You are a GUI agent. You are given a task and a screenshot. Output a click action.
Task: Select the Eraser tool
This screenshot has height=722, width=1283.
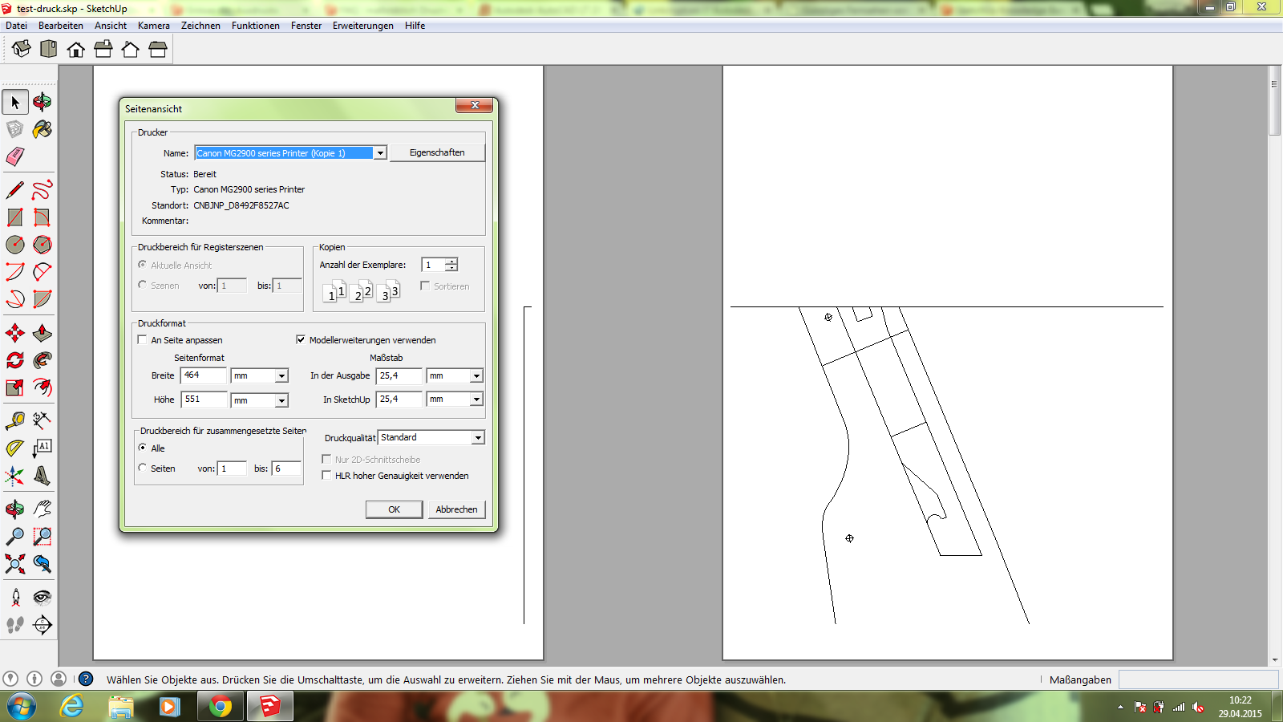tap(15, 156)
